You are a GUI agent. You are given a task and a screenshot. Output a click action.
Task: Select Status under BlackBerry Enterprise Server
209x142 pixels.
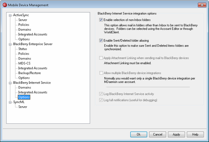tap(23, 49)
